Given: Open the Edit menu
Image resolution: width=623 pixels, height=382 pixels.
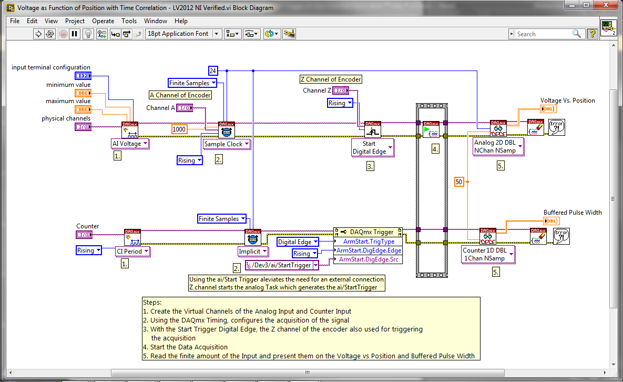Looking at the screenshot, I should 32,21.
